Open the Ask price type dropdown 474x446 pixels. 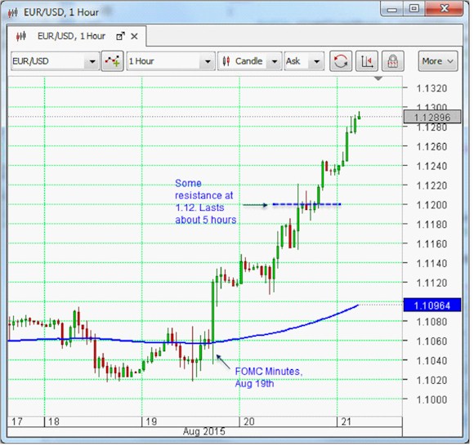point(304,61)
